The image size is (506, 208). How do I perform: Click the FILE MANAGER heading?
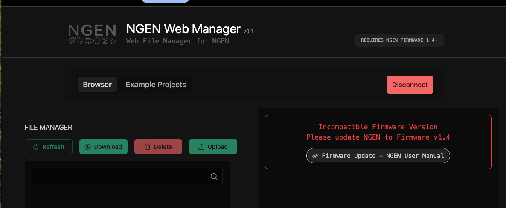(x=48, y=127)
